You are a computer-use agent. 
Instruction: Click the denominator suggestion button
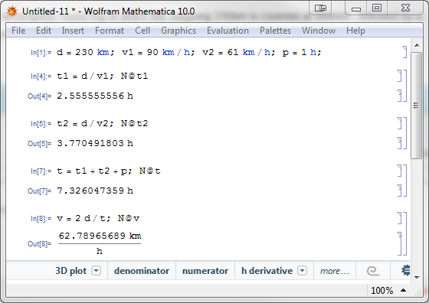[x=142, y=271]
